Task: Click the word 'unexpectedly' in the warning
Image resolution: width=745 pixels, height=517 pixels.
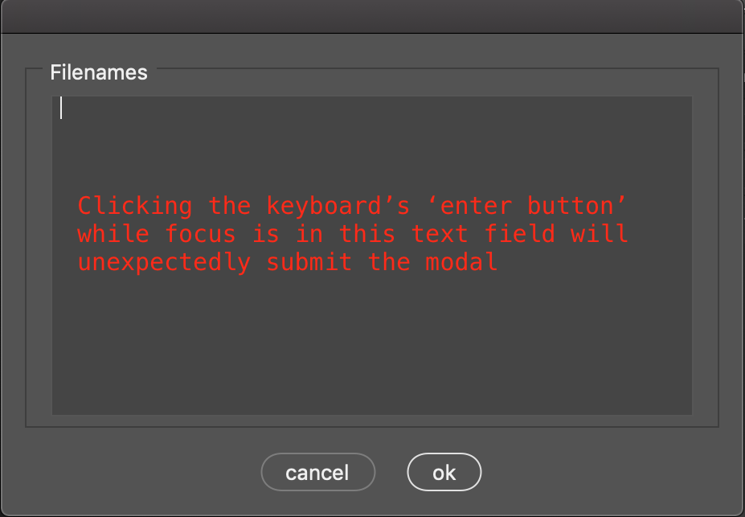Action: (163, 262)
